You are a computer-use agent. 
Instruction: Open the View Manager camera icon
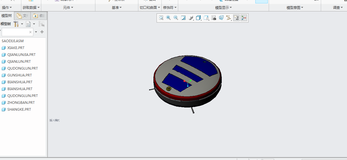[x=214, y=18]
